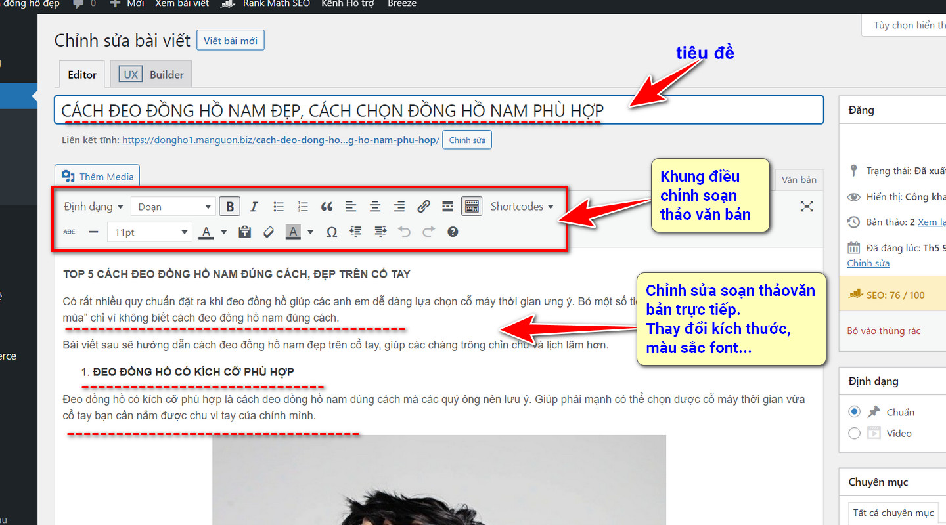Open Rank Math SEO in admin bar
Image resolution: width=946 pixels, height=525 pixels.
pyautogui.click(x=264, y=4)
